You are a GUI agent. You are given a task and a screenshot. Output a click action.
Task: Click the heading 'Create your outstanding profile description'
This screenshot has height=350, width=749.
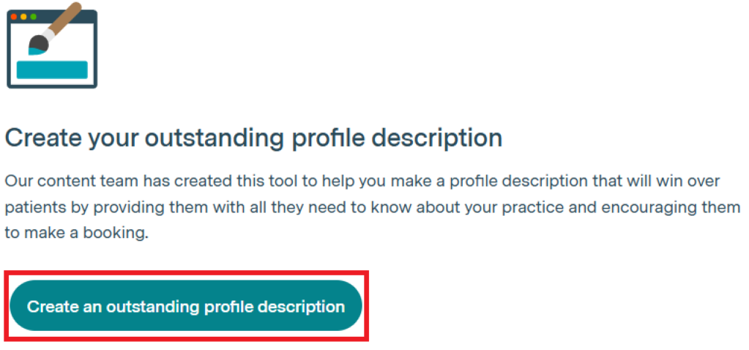[x=253, y=138]
